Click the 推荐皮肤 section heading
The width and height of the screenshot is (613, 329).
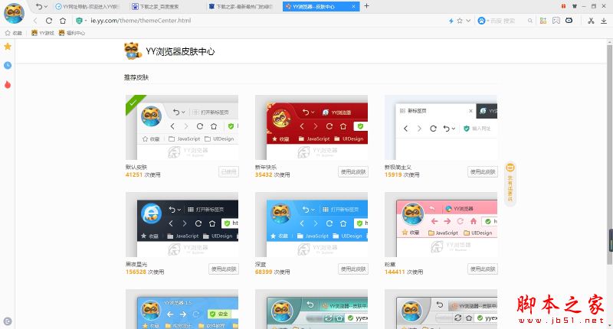tap(136, 77)
